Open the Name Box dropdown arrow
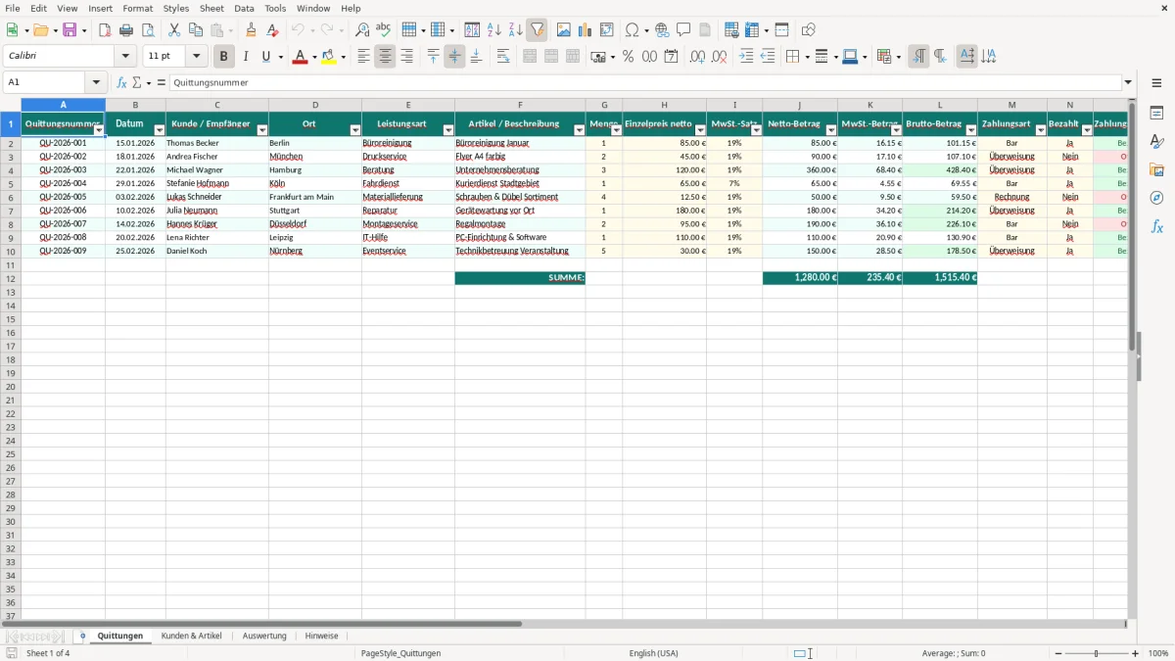Viewport: 1175px width, 661px height. [x=96, y=82]
